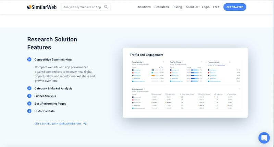The height and width of the screenshot is (147, 274).
Task: Open the Resources menu
Action: tap(161, 7)
